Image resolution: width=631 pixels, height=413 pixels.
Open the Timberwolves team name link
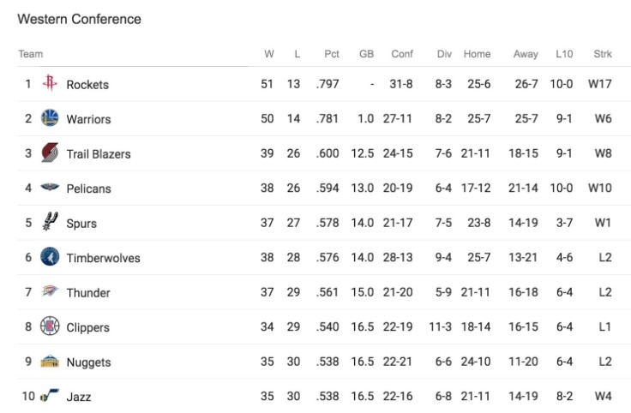[x=103, y=258]
